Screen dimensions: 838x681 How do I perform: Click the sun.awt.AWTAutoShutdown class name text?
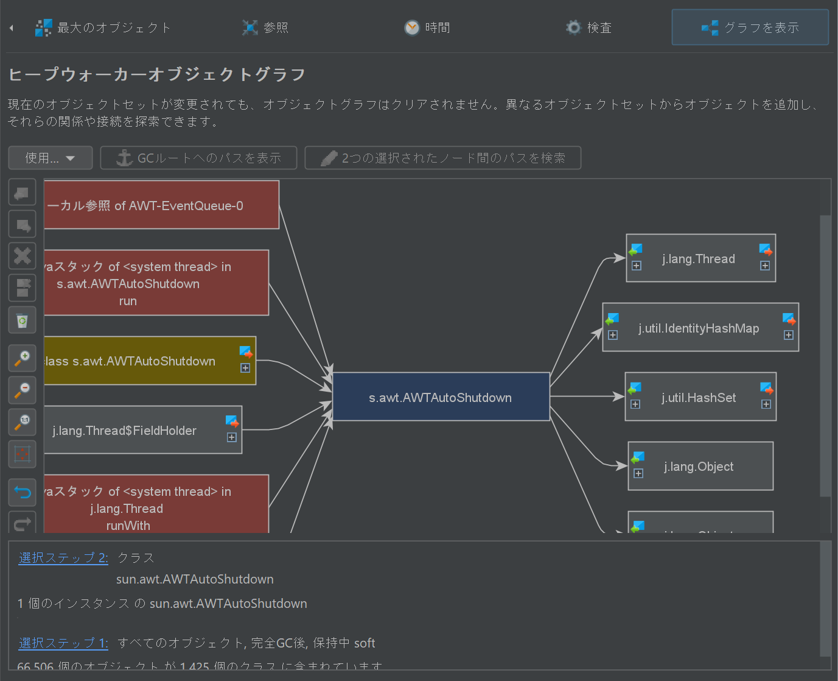pos(195,579)
